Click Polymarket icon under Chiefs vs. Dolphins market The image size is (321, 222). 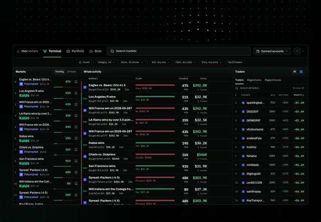21,152
